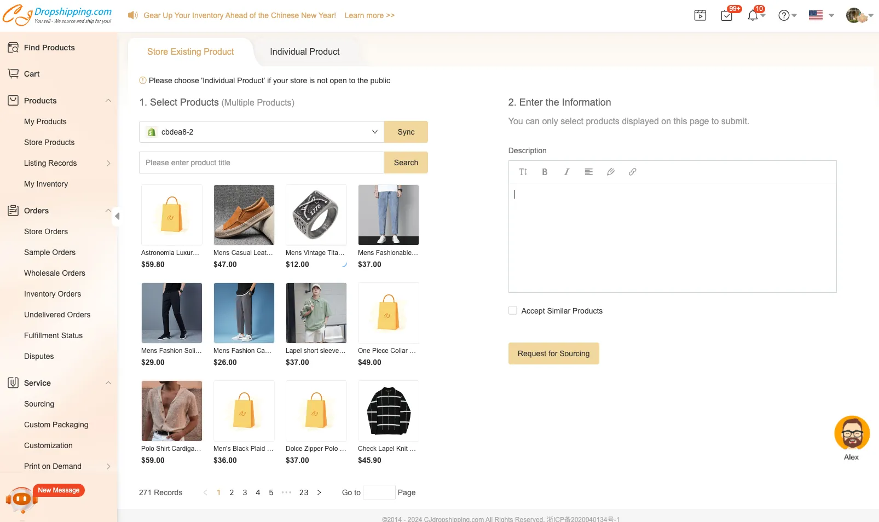Open Store Orders in the sidebar
This screenshot has width=879, height=522.
[x=46, y=231]
